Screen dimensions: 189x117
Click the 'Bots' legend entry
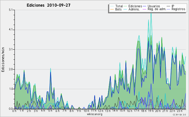click(x=116, y=9)
